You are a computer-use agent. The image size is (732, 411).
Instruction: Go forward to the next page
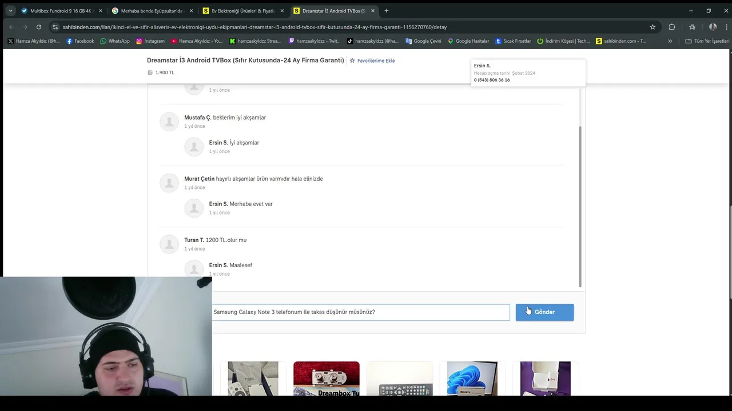[x=25, y=27]
